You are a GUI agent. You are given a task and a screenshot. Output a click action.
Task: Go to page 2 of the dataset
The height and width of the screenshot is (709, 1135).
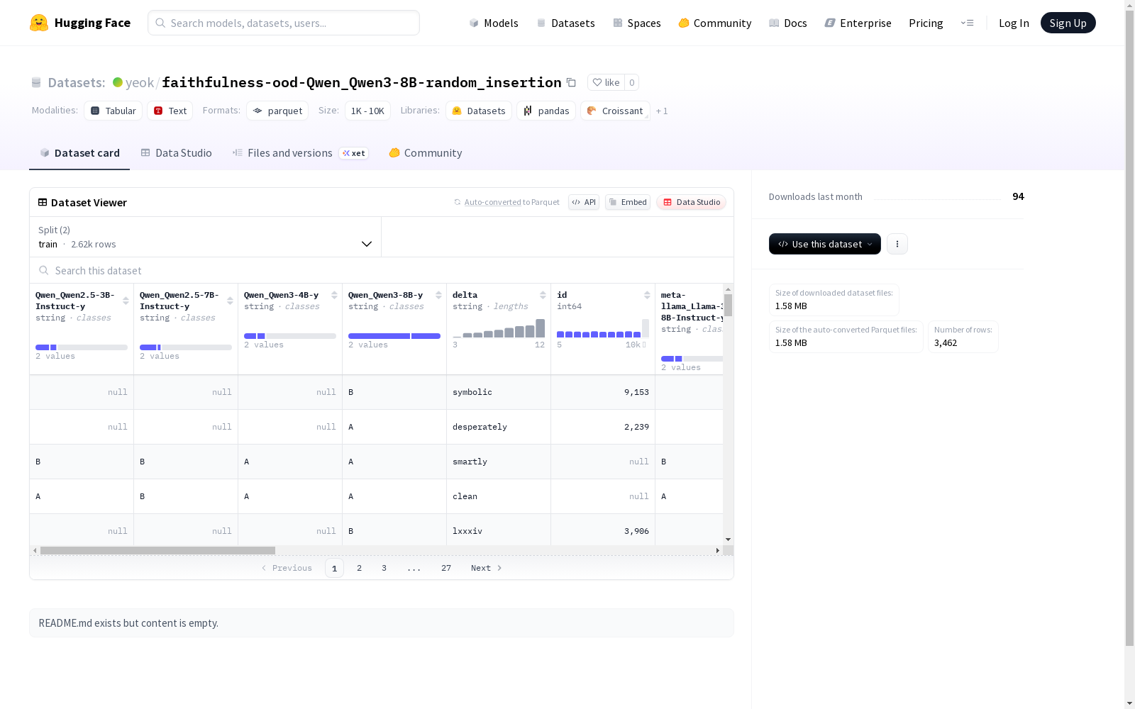(x=360, y=568)
